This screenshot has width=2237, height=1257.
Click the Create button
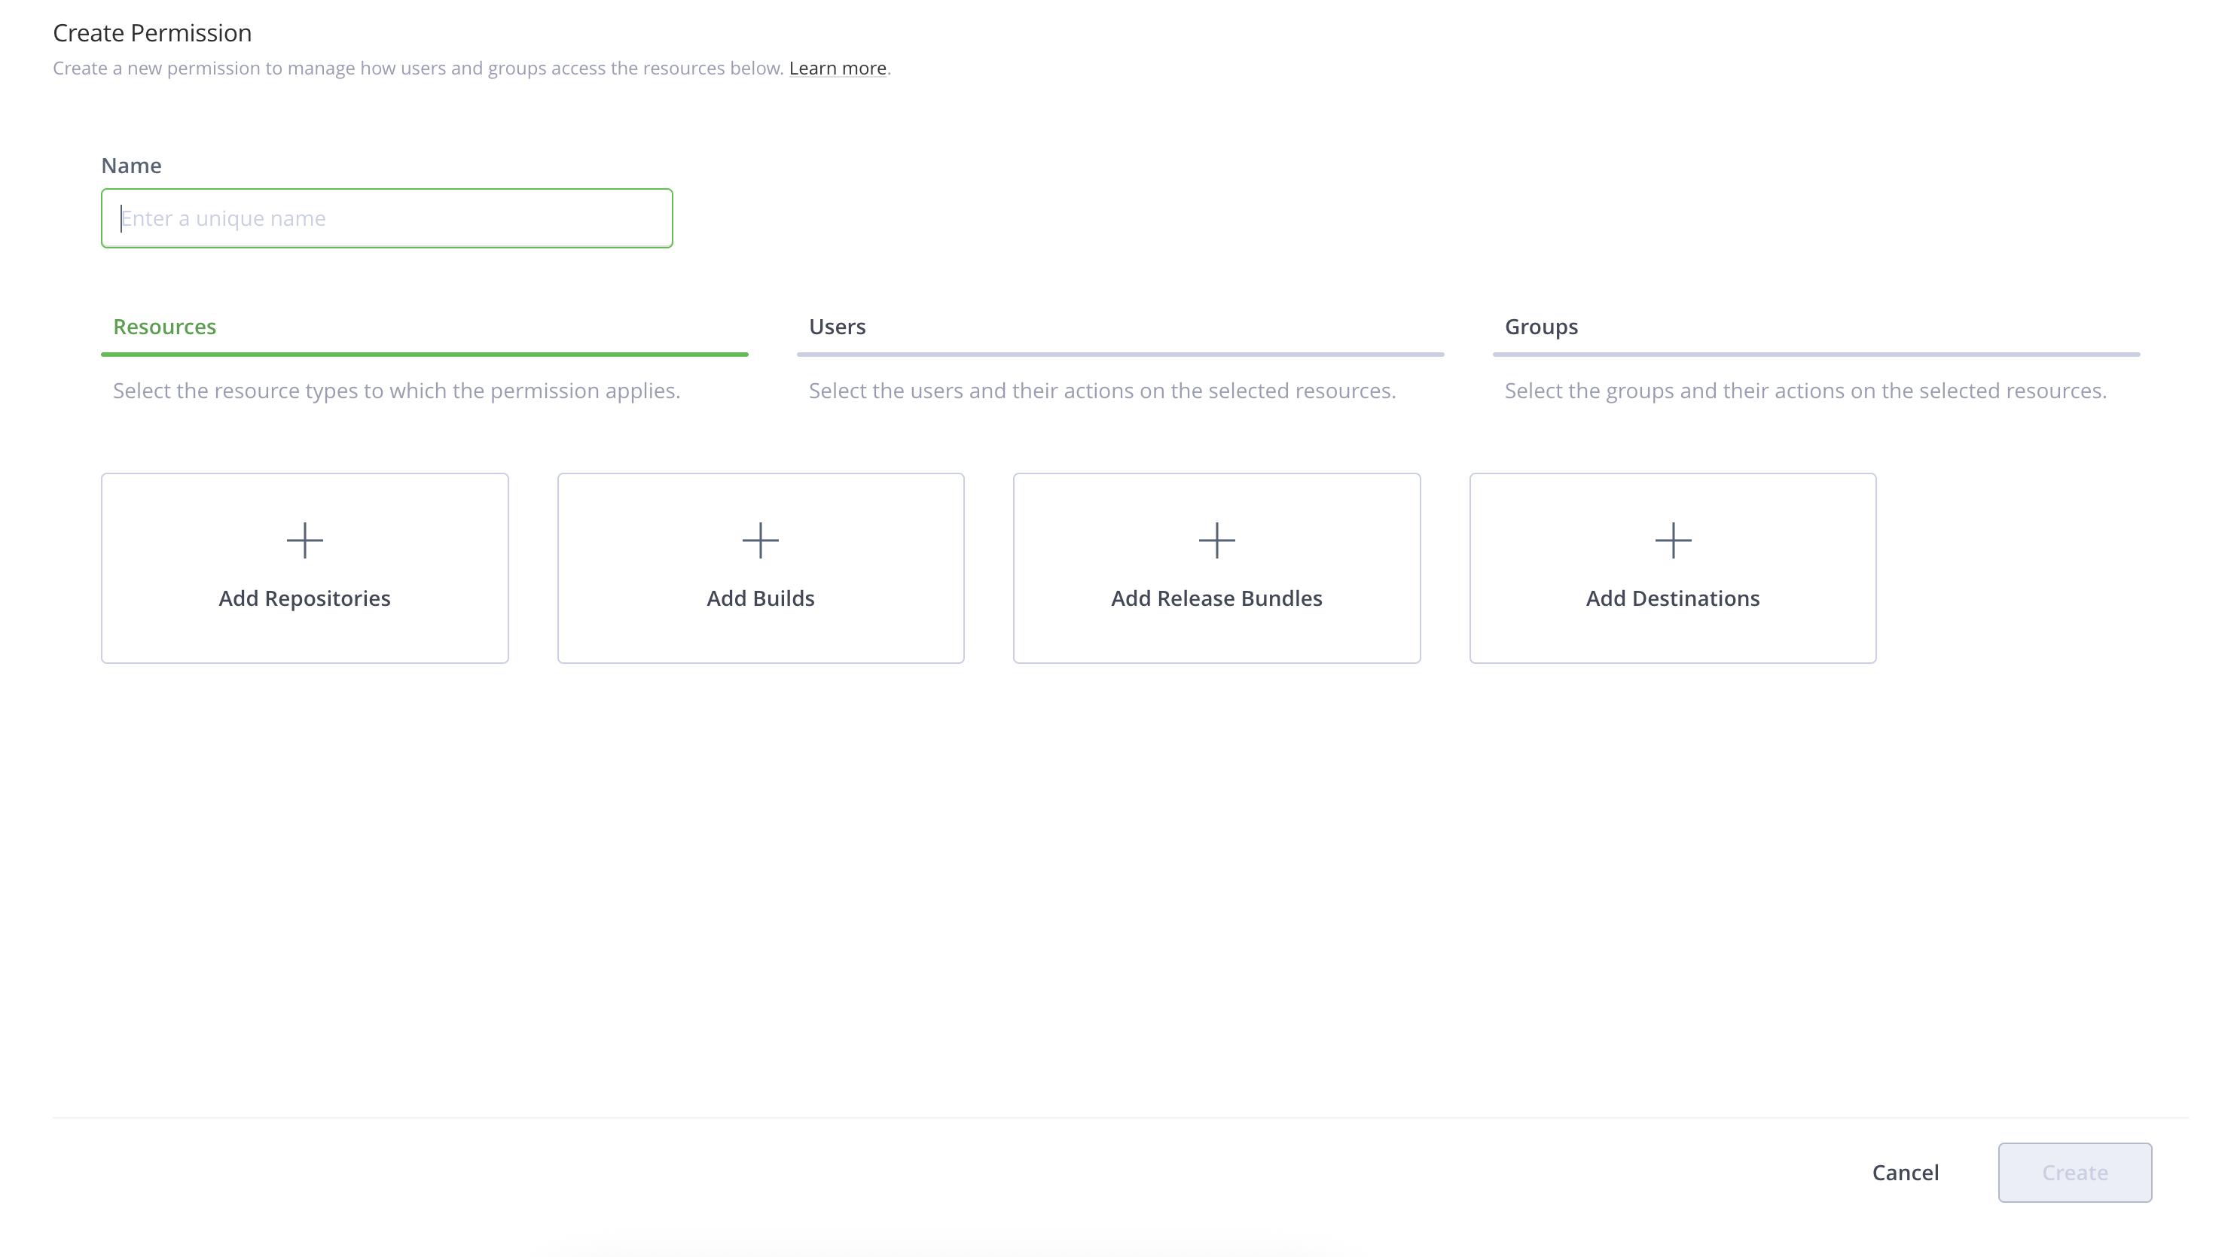pos(2074,1172)
